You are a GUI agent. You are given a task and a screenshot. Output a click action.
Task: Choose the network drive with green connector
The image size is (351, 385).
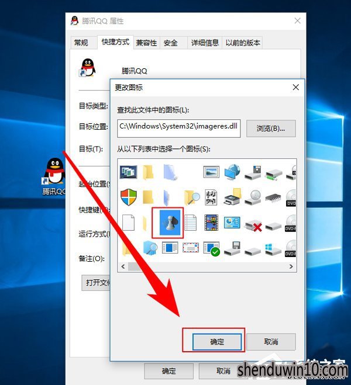pyautogui.click(x=274, y=174)
